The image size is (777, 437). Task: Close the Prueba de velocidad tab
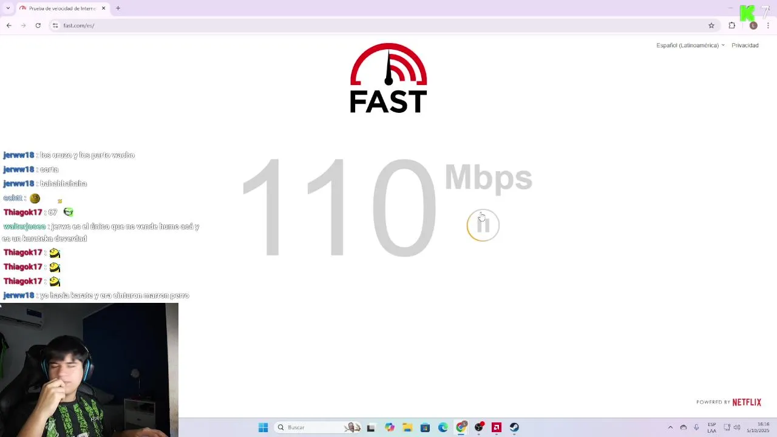[x=103, y=8]
